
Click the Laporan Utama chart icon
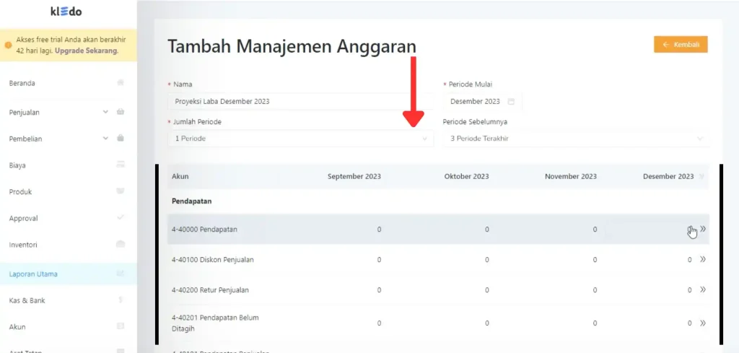(121, 274)
